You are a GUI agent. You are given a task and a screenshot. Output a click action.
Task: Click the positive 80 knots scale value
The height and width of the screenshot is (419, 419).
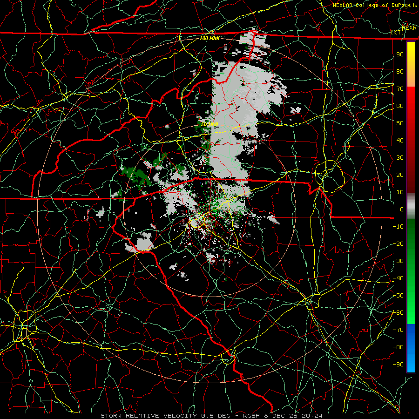pos(400,71)
